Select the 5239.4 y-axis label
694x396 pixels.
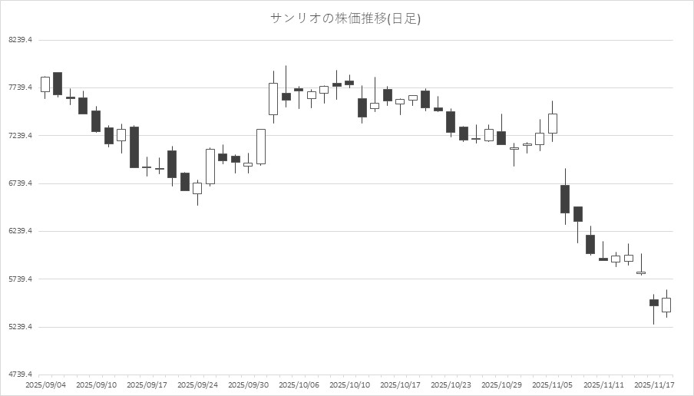tap(21, 327)
